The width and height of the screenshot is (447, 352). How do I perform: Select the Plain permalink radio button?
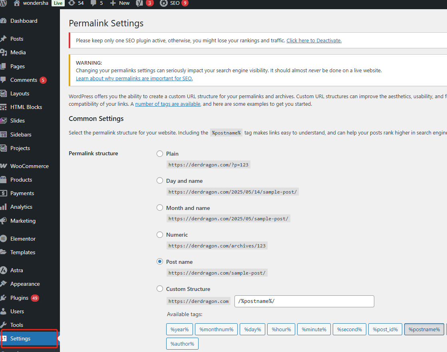click(160, 154)
